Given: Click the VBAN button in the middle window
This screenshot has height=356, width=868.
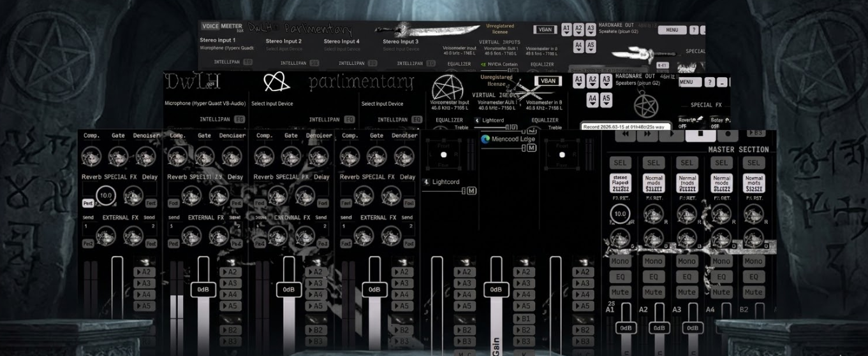Looking at the screenshot, I should click(x=547, y=81).
